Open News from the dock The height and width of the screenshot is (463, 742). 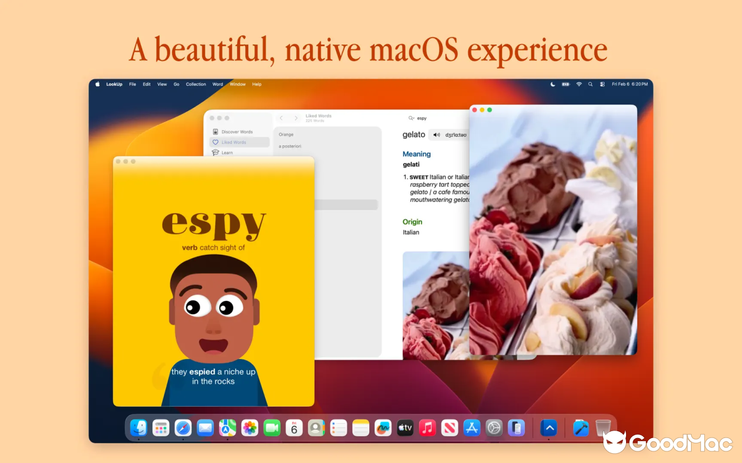[x=449, y=428]
